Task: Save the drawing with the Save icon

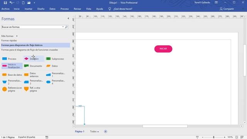Action: point(5,3)
